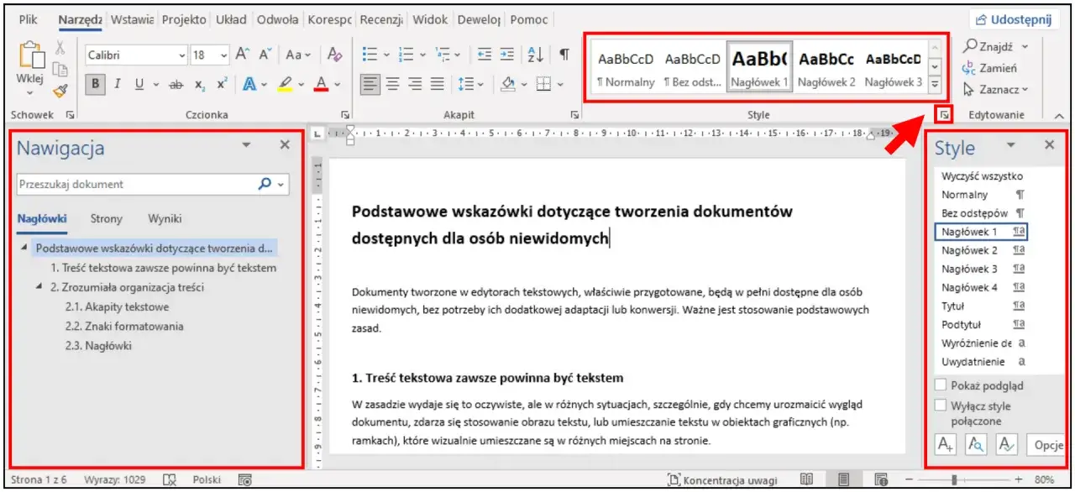
Task: Collapse the '2. Zrozumiała organizacja treści' heading
Action: point(39,287)
